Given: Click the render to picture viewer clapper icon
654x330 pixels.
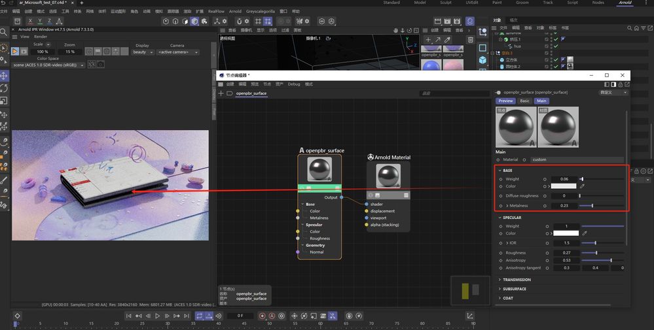Looking at the screenshot, I should 448,21.
